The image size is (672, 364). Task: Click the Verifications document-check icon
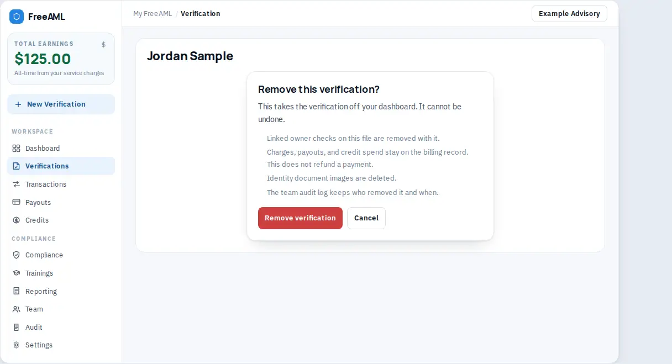(x=17, y=166)
